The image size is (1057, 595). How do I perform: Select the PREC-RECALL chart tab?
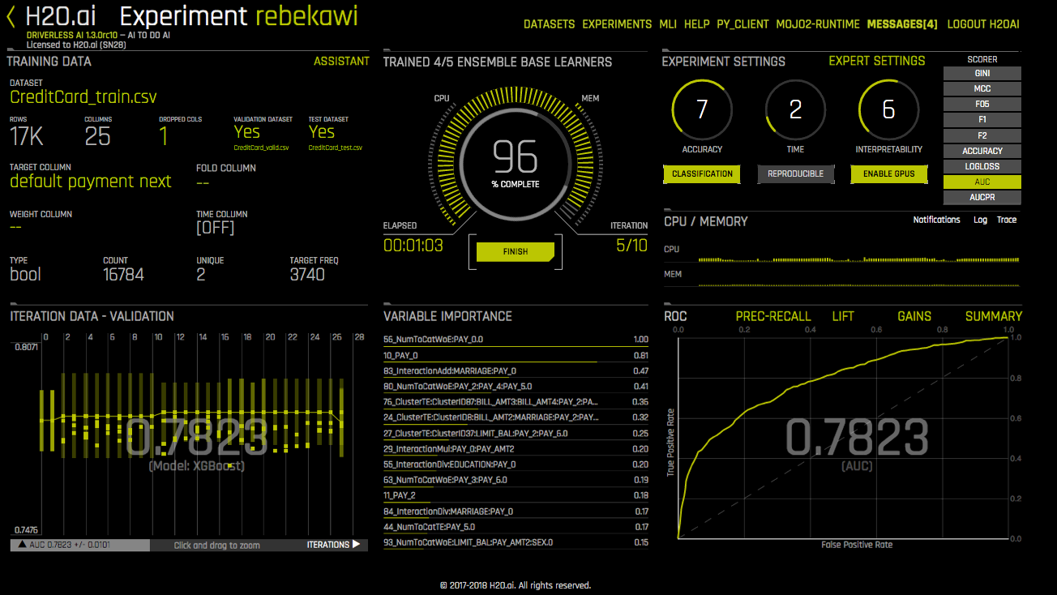pyautogui.click(x=772, y=316)
